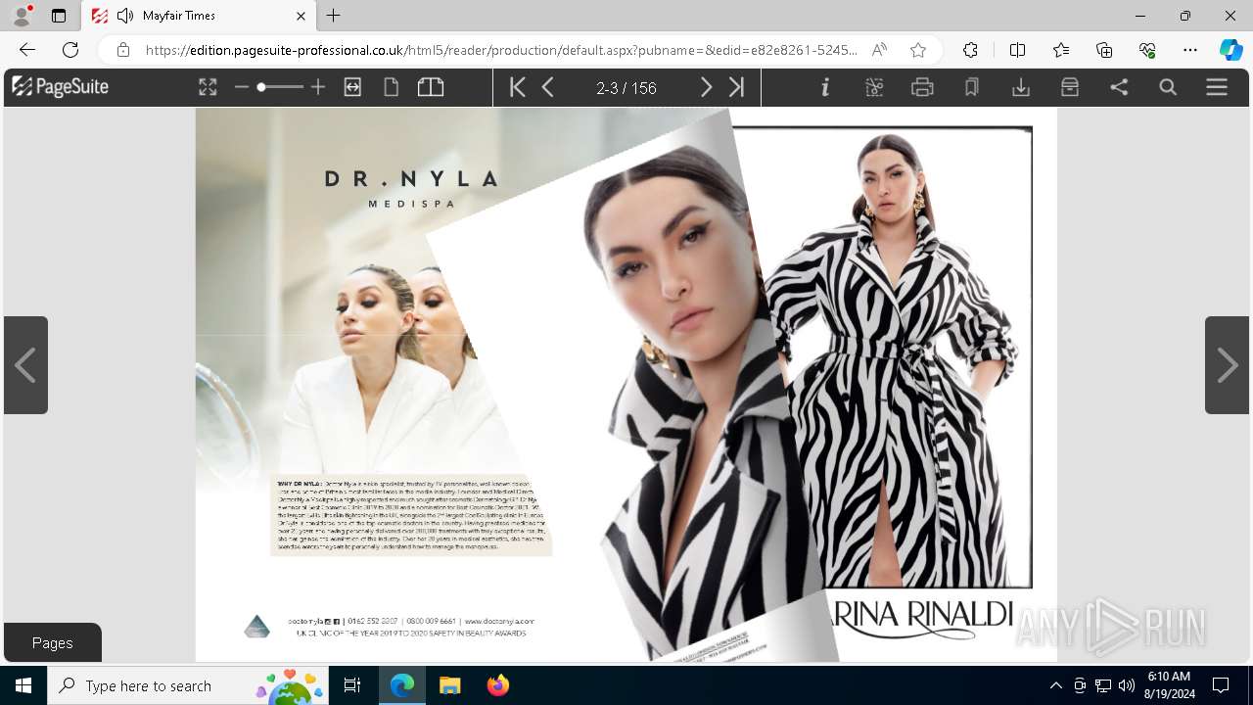
Task: Toggle fullscreen mode in PageSuite toolbar
Action: (208, 87)
